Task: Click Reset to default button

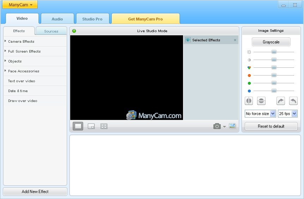Action: click(x=271, y=126)
